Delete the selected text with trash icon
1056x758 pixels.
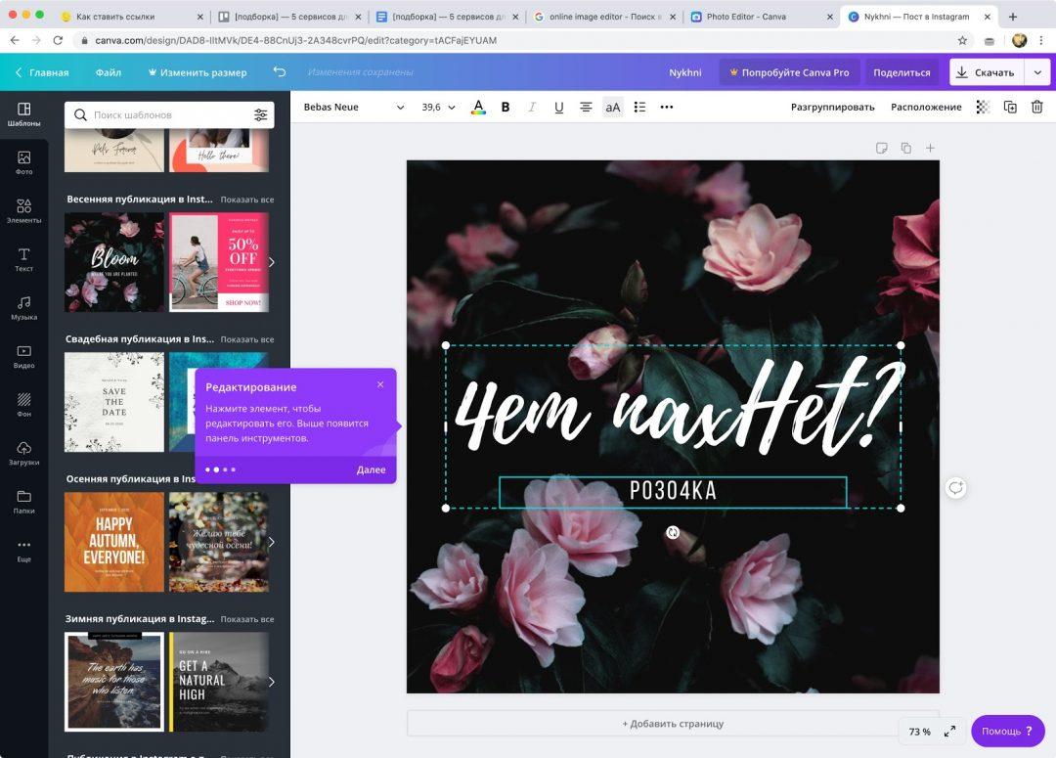point(1036,106)
